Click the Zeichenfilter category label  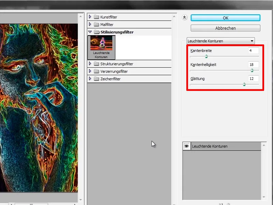(110, 79)
